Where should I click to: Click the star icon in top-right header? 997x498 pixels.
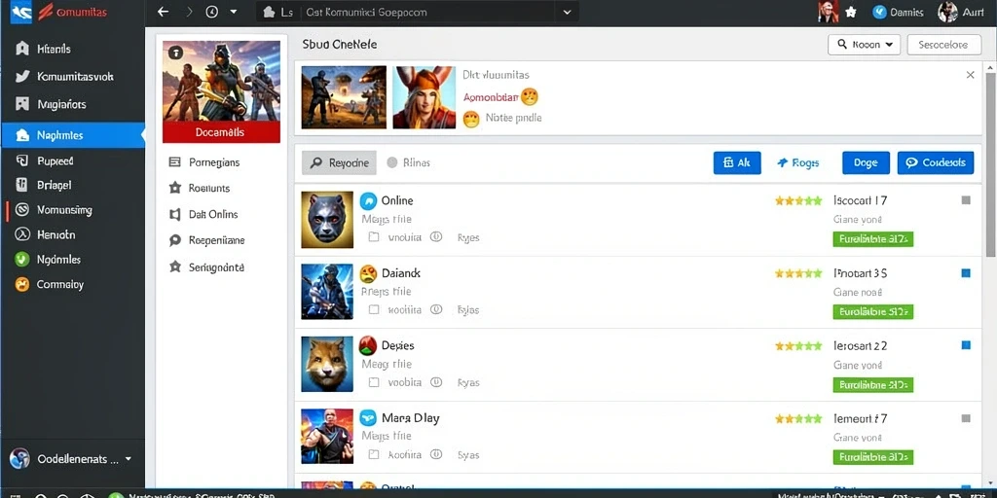click(851, 12)
